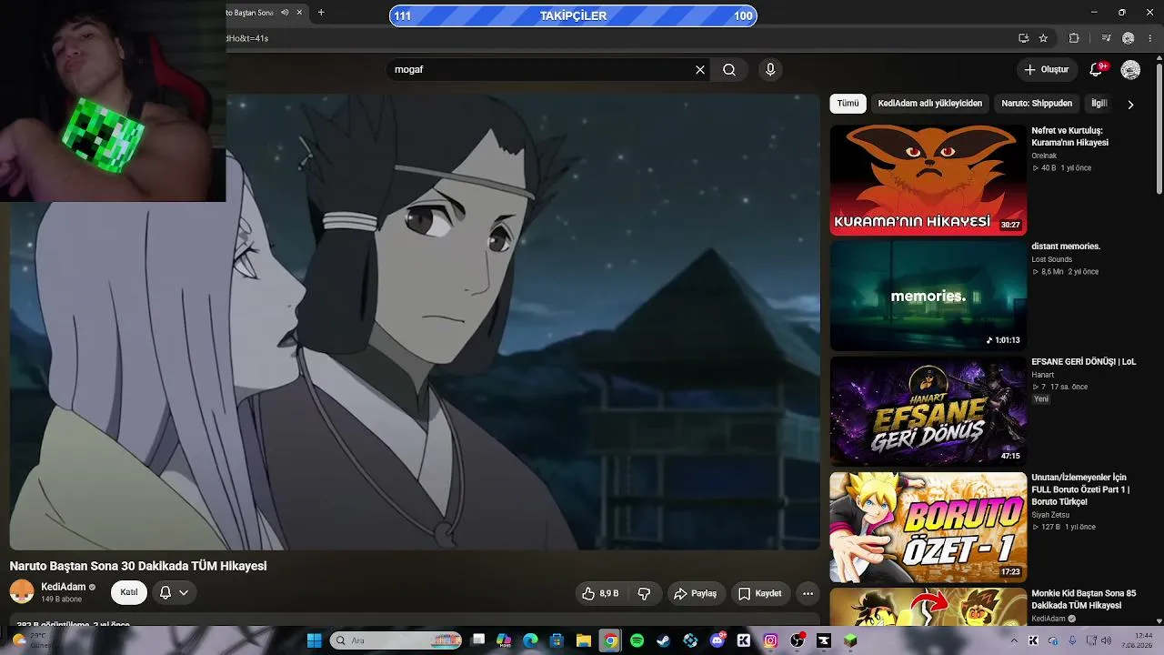
Task: Start voice search with microphone icon
Action: [770, 70]
